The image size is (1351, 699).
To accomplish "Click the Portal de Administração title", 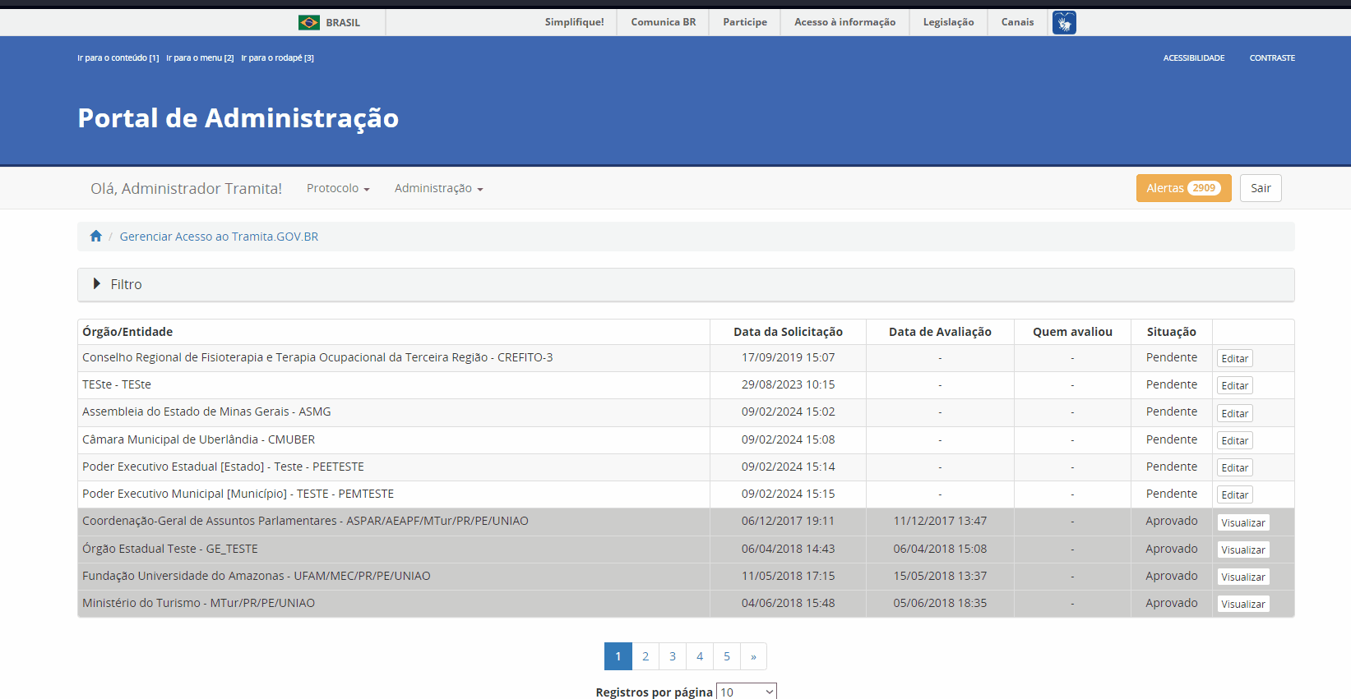I will click(238, 118).
